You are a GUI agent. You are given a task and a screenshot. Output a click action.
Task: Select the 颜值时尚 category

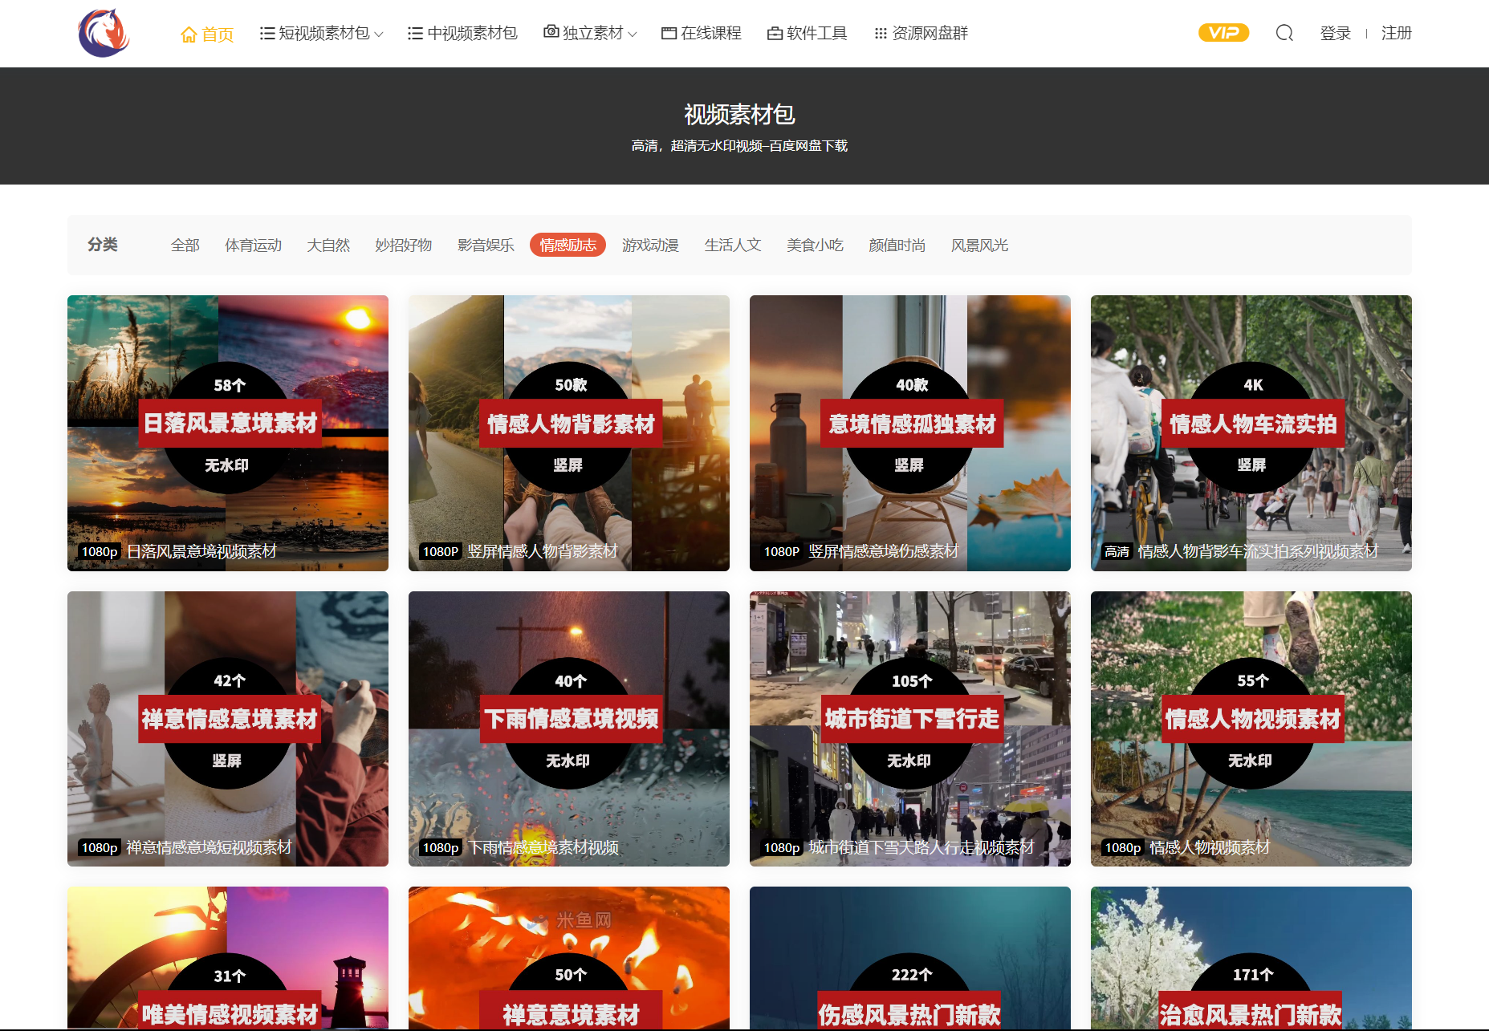(x=897, y=245)
